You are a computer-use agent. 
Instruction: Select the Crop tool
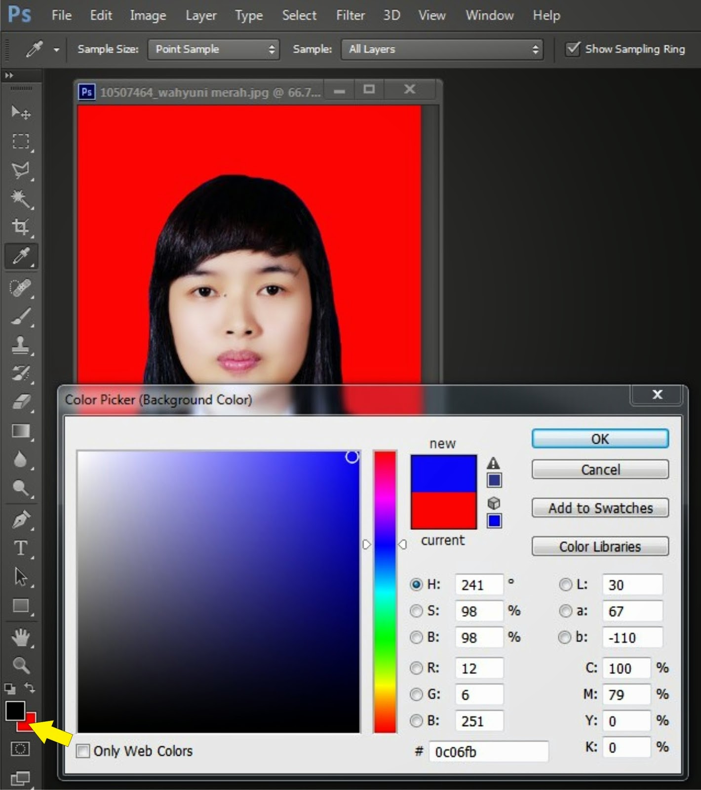pyautogui.click(x=21, y=227)
